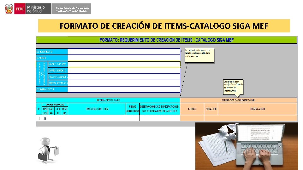
Task: Click the UNIDAD ADQUISICION column header
Action: click(133, 109)
